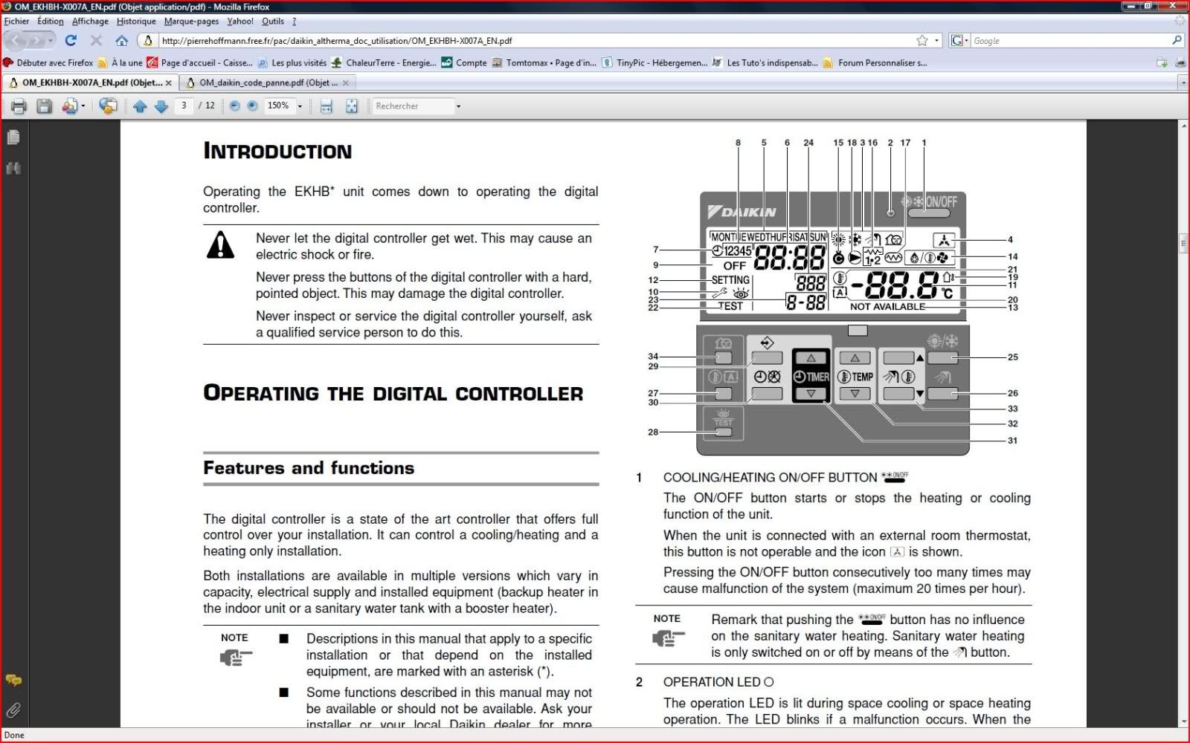This screenshot has width=1190, height=743.
Task: Open Les plus visités bookmark
Action: click(x=292, y=63)
